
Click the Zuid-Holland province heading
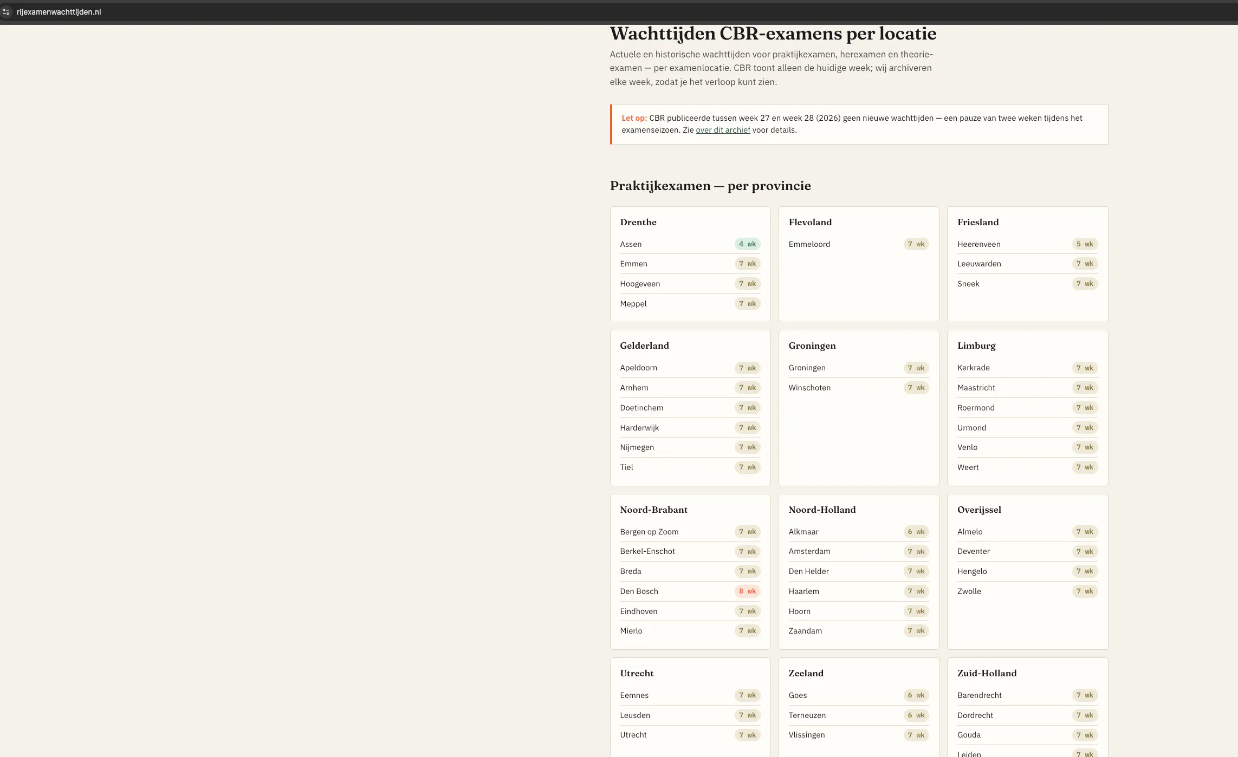987,673
